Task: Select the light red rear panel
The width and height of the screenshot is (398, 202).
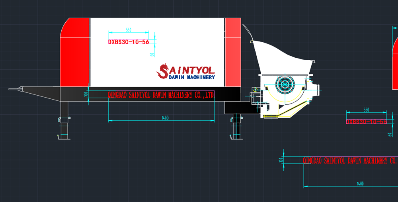Action: (233, 52)
